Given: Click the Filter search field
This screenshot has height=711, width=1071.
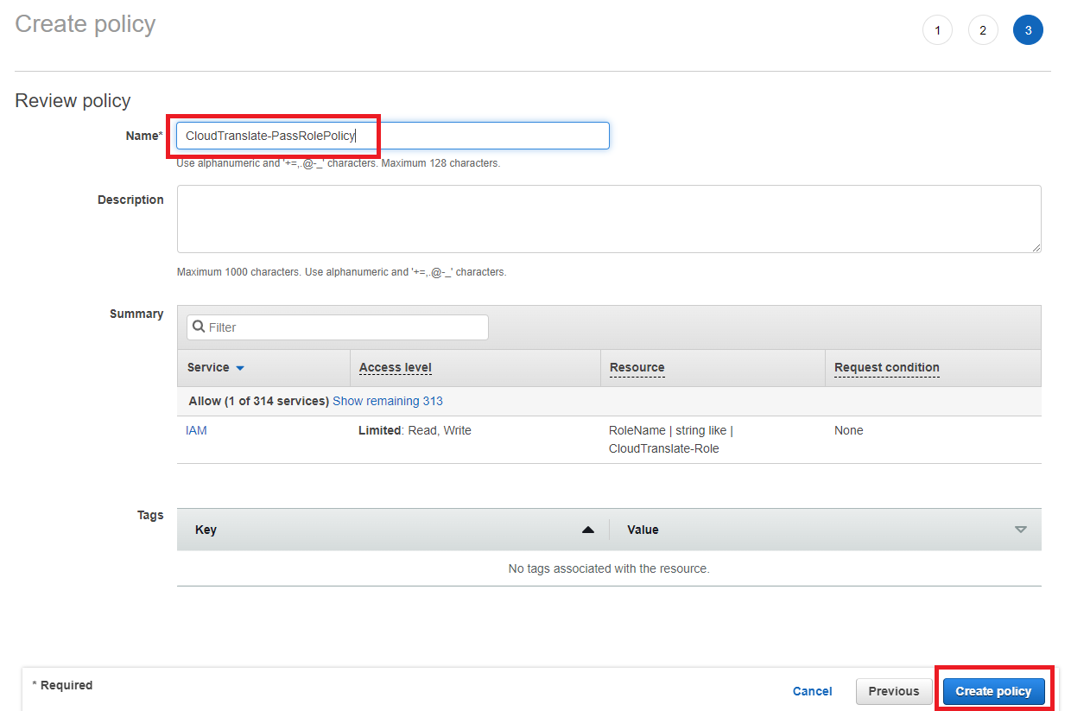Looking at the screenshot, I should [345, 327].
